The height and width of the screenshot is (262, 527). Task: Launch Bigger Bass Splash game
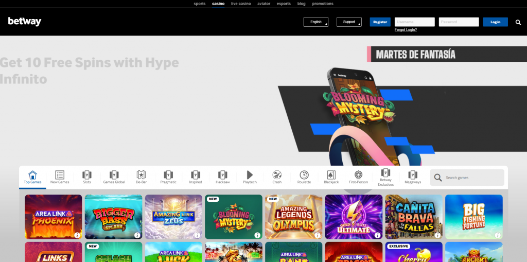coord(114,217)
